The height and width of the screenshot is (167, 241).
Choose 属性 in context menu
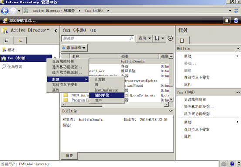68,90
